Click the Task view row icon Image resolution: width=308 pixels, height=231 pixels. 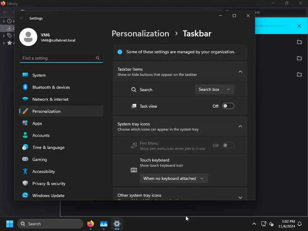pos(134,106)
